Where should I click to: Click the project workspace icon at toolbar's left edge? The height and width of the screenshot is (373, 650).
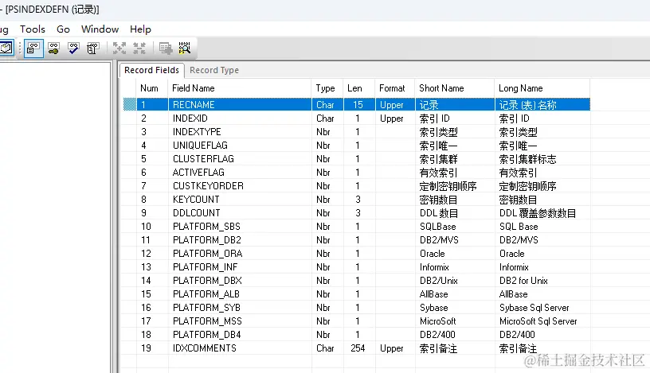pyautogui.click(x=6, y=48)
